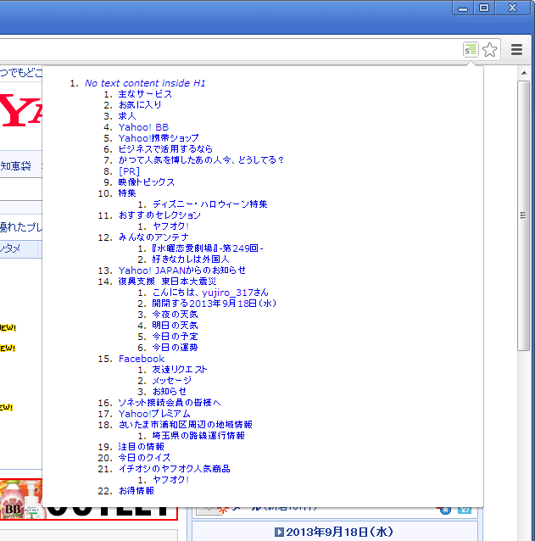
Task: Jump to 『水曜恋愛劇場』-第249回- subheading
Action: [x=208, y=248]
